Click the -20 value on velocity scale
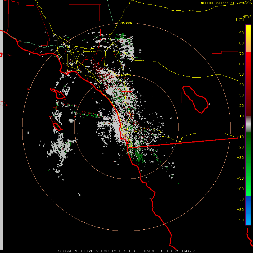Viewport: 253px width, 253px height. [240, 147]
